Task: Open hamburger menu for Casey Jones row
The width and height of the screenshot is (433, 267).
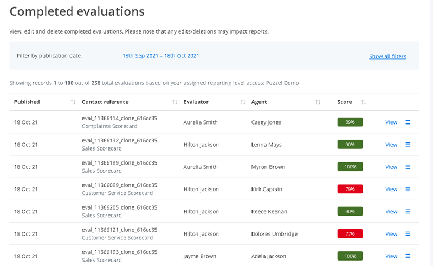Action: pyautogui.click(x=408, y=122)
